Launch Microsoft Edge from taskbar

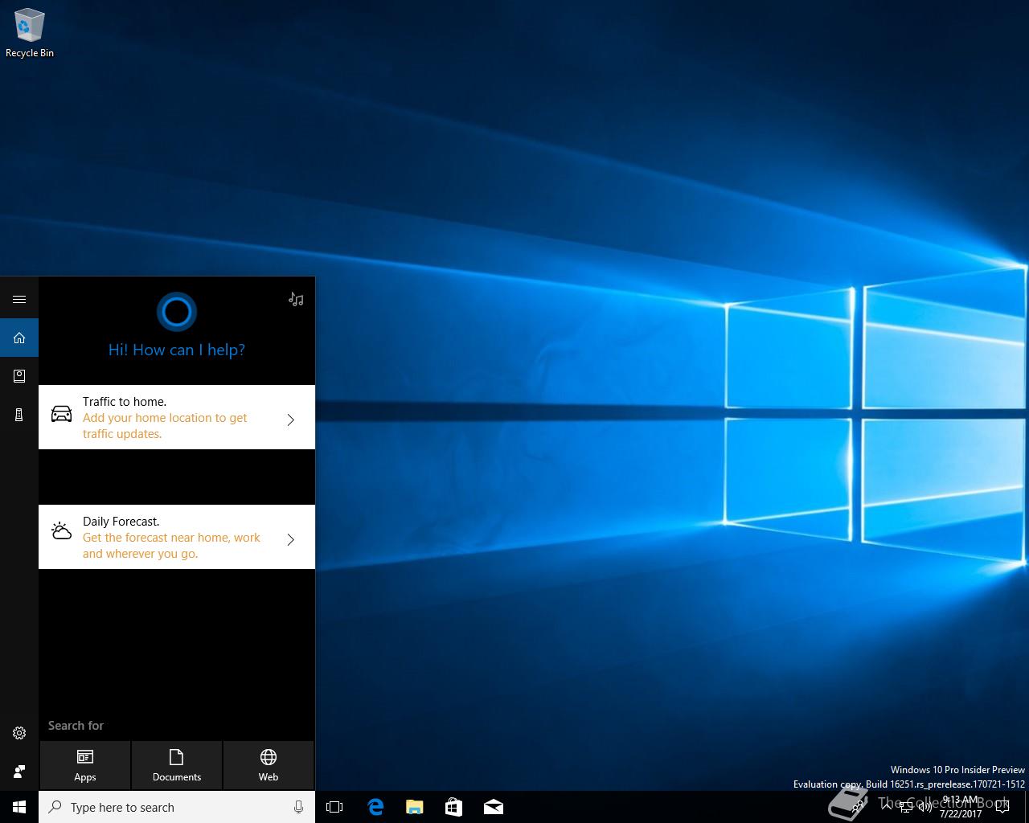(x=375, y=807)
